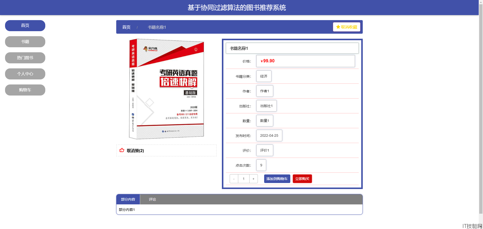Screen dimensions: 483x229
Task: Click 首页 in the breadcrumb bar
Action: click(x=126, y=27)
